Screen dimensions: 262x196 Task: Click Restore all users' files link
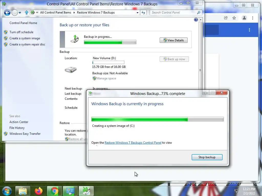pos(78,139)
